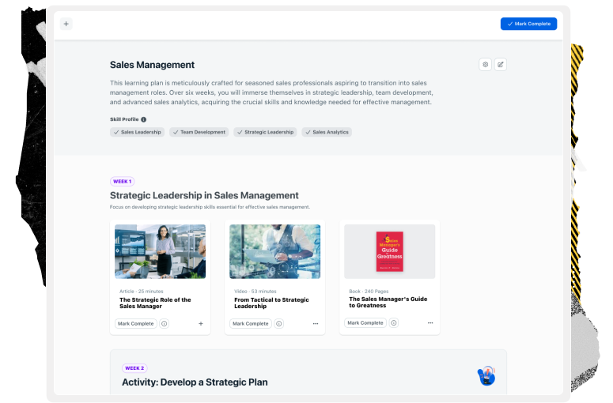613x403 pixels.
Task: Mark From Tactical to Strategic Leadership complete
Action: click(251, 323)
